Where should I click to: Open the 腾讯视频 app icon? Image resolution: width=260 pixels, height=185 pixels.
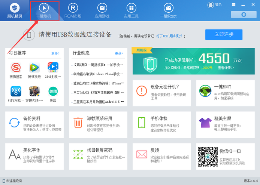click(x=34, y=67)
